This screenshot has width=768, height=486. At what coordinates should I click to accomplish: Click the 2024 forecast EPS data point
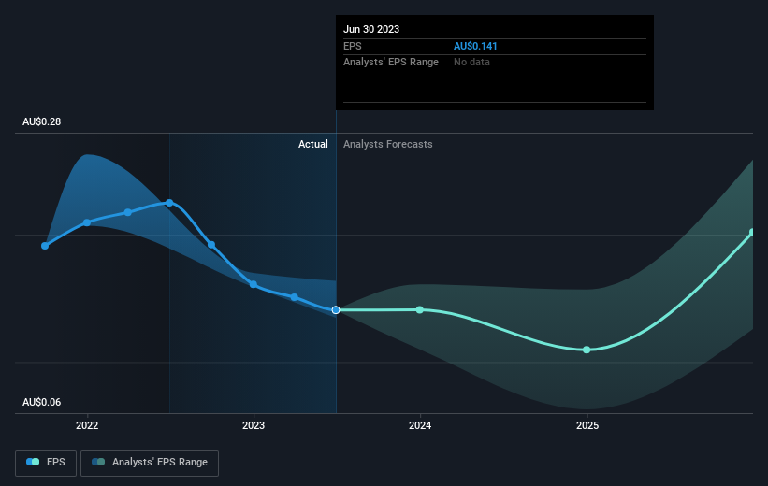[x=420, y=309]
